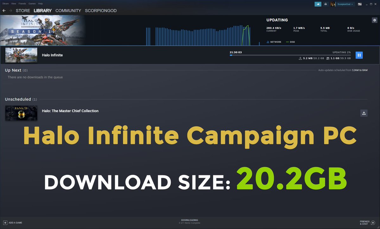Click the Halo Infinite Season 1 banner
The height and width of the screenshot is (229, 380).
[x=43, y=30]
